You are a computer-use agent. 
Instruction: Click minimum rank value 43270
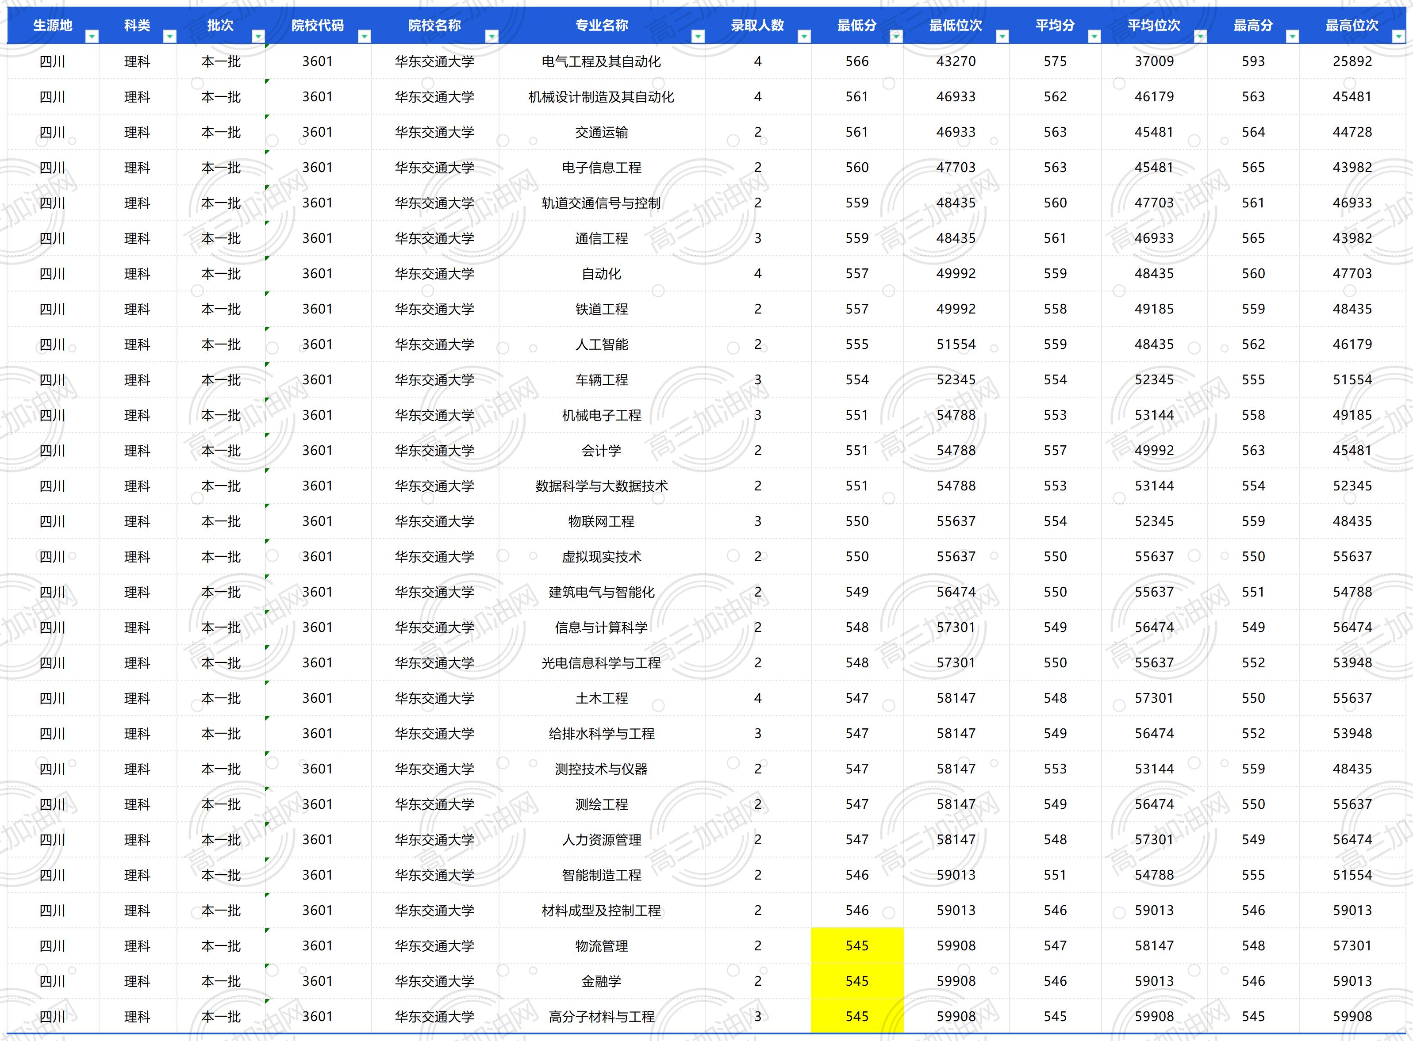coord(956,62)
